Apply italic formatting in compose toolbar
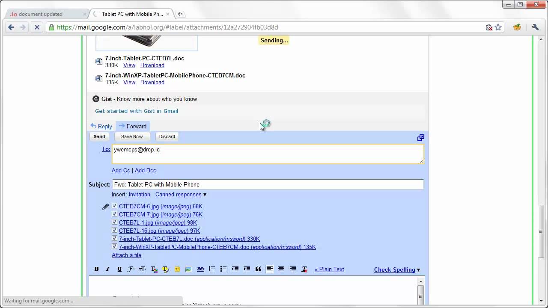The image size is (548, 308). [108, 269]
